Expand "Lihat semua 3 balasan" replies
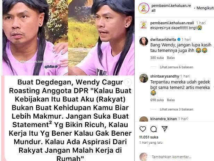This screenshot has width=214, height=161. pos(176,109)
